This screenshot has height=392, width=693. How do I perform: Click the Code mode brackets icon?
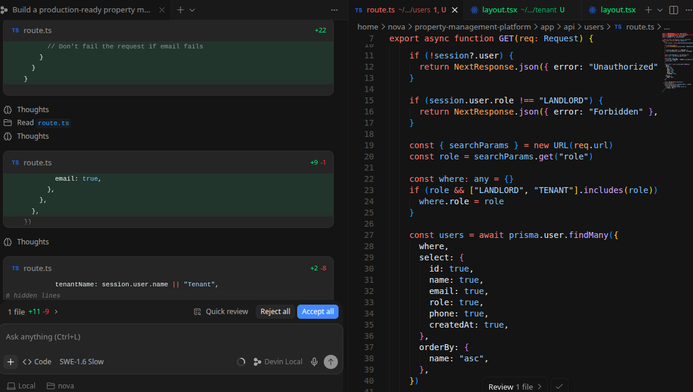click(x=27, y=362)
